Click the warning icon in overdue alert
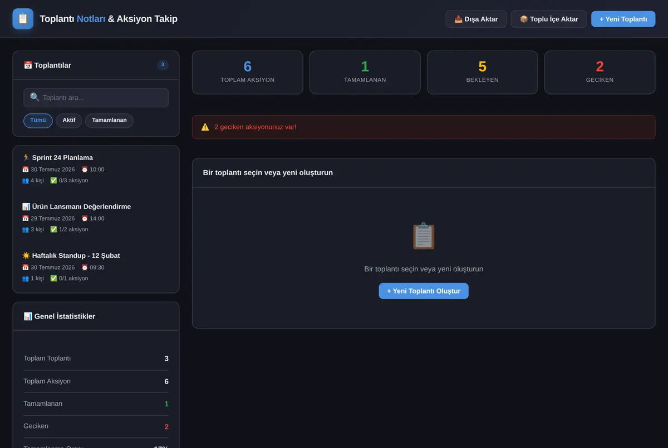The height and width of the screenshot is (448, 668). [x=205, y=127]
